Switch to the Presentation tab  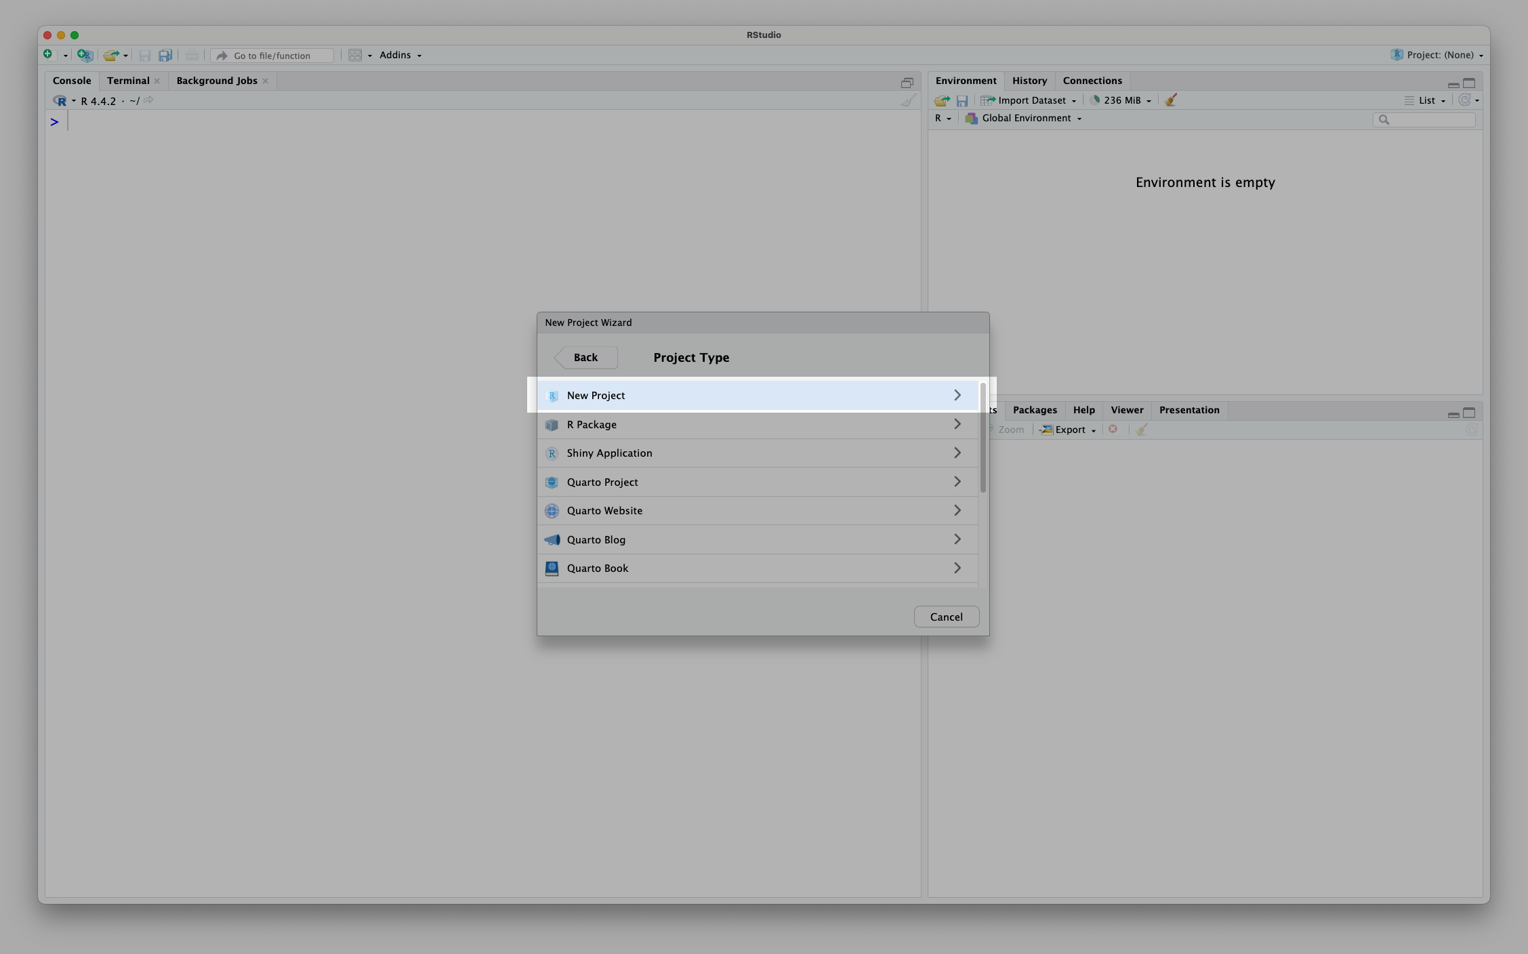coord(1189,410)
